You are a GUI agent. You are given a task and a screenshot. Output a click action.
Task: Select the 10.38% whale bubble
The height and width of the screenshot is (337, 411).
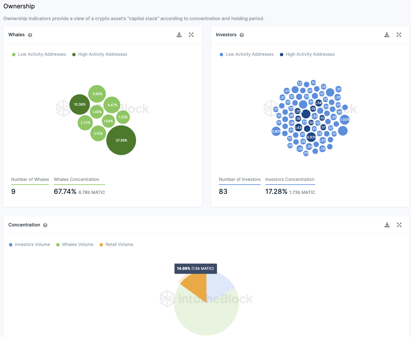click(80, 104)
